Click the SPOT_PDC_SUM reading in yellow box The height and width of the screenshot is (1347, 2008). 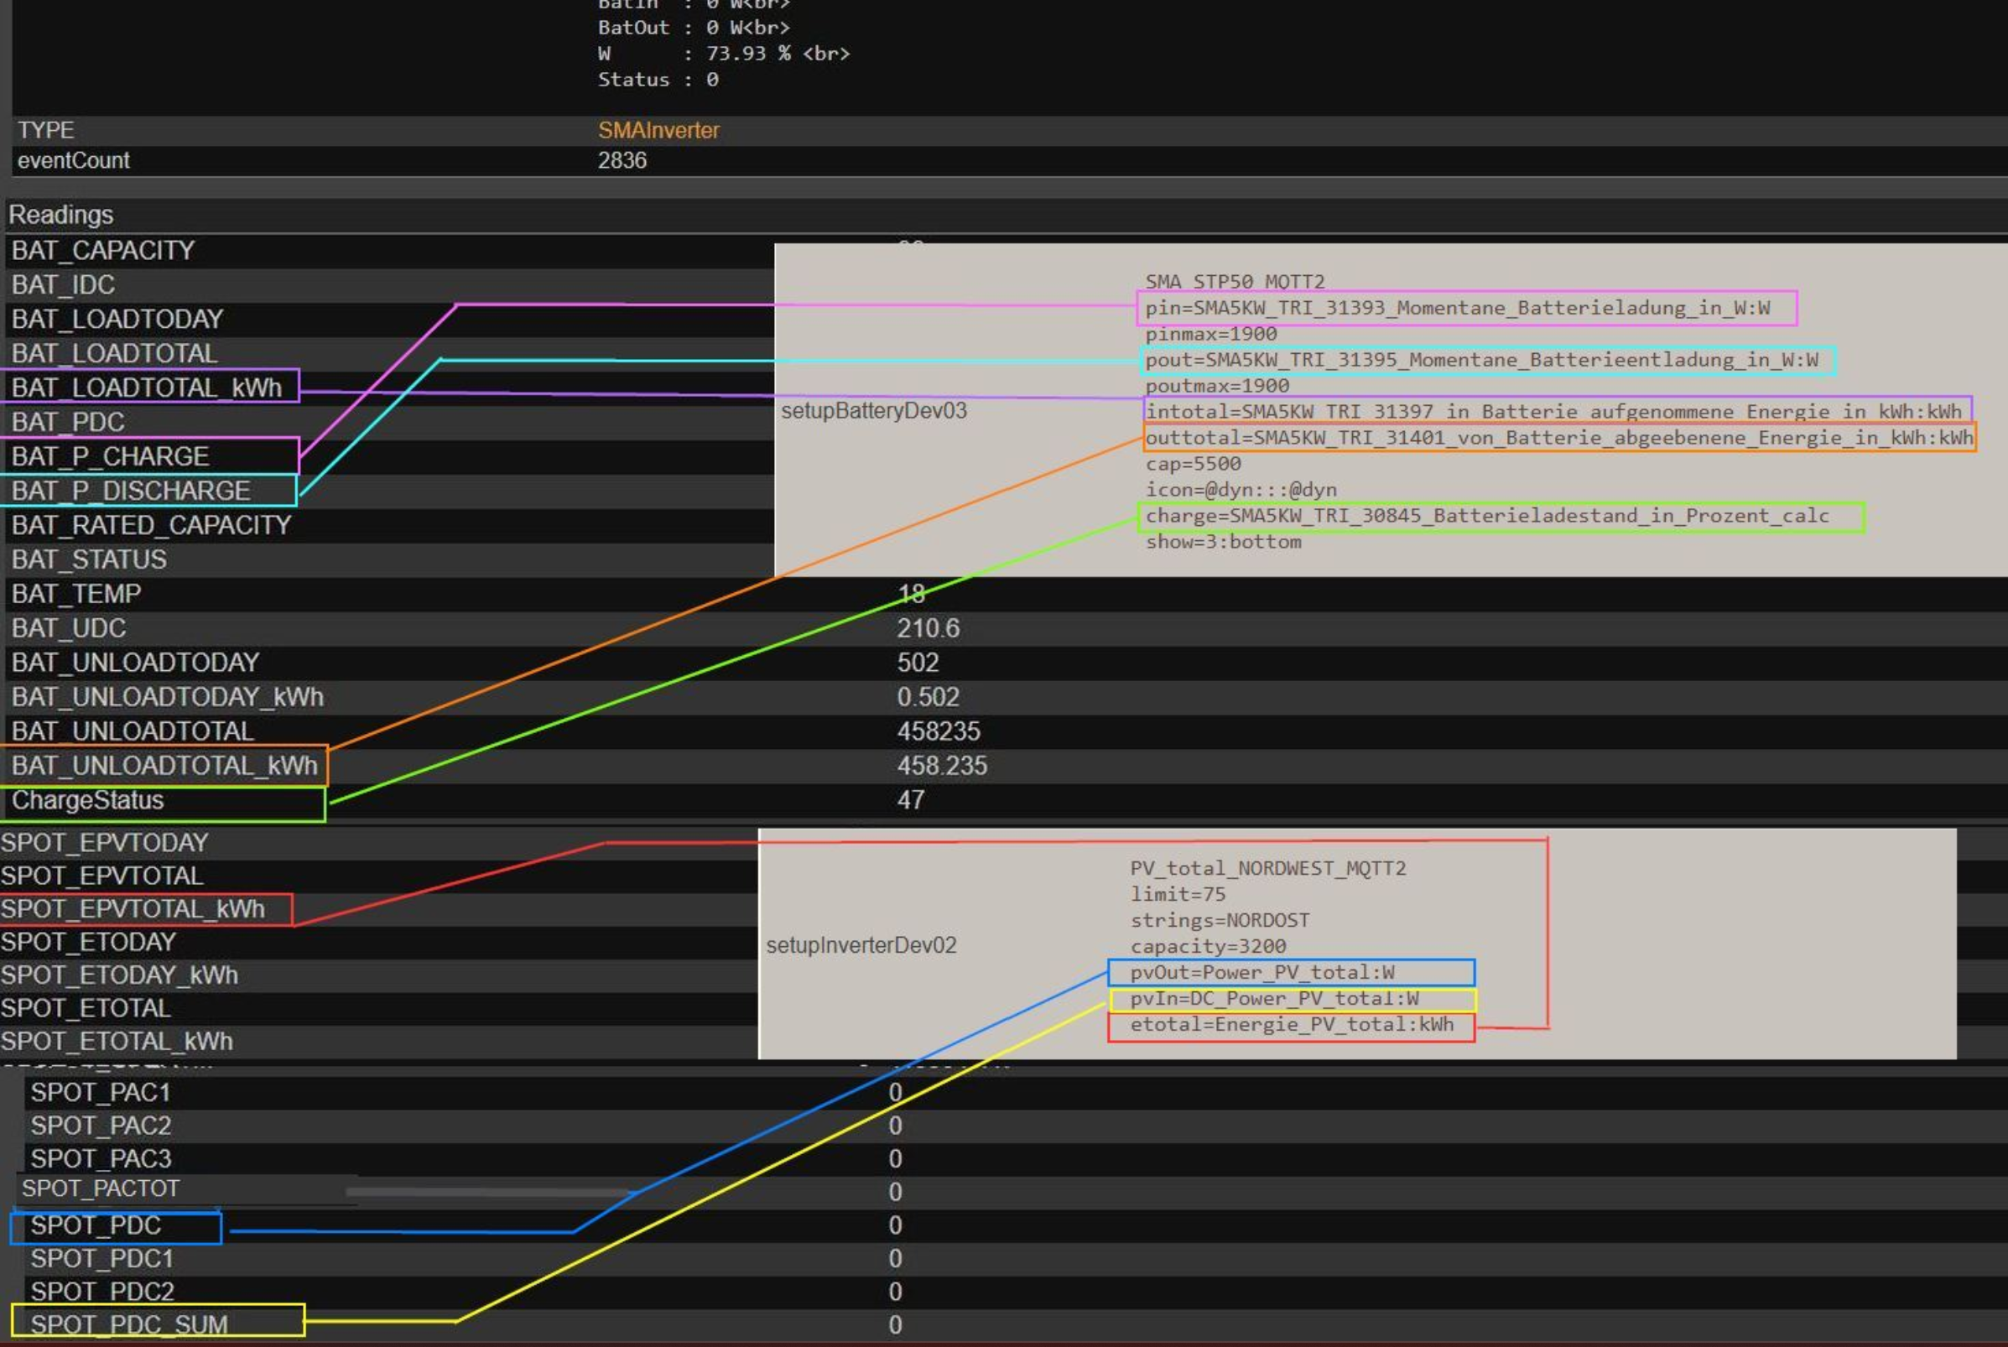(x=130, y=1324)
